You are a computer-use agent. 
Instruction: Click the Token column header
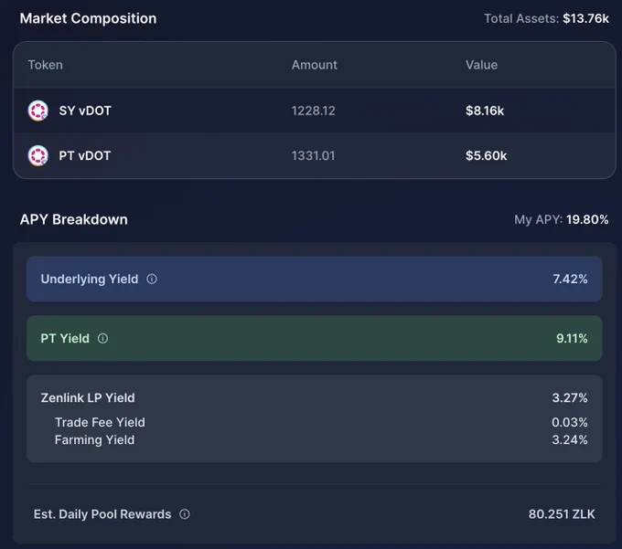click(x=45, y=65)
